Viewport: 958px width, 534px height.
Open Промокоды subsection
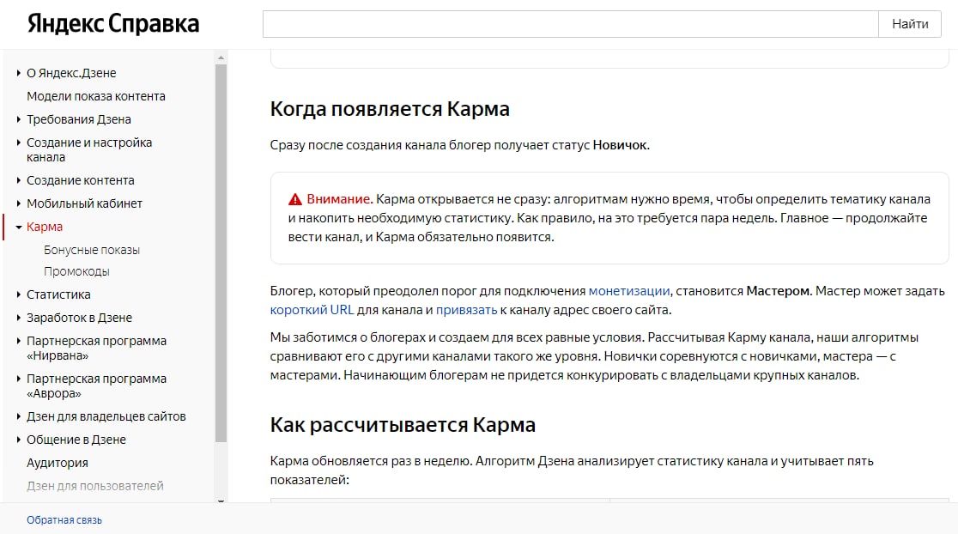coord(76,271)
